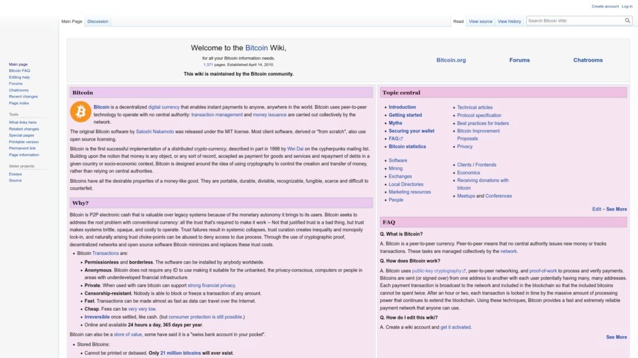Click the 21 million bitcoins link
Screen dimensions: 638x358
click(x=181, y=353)
